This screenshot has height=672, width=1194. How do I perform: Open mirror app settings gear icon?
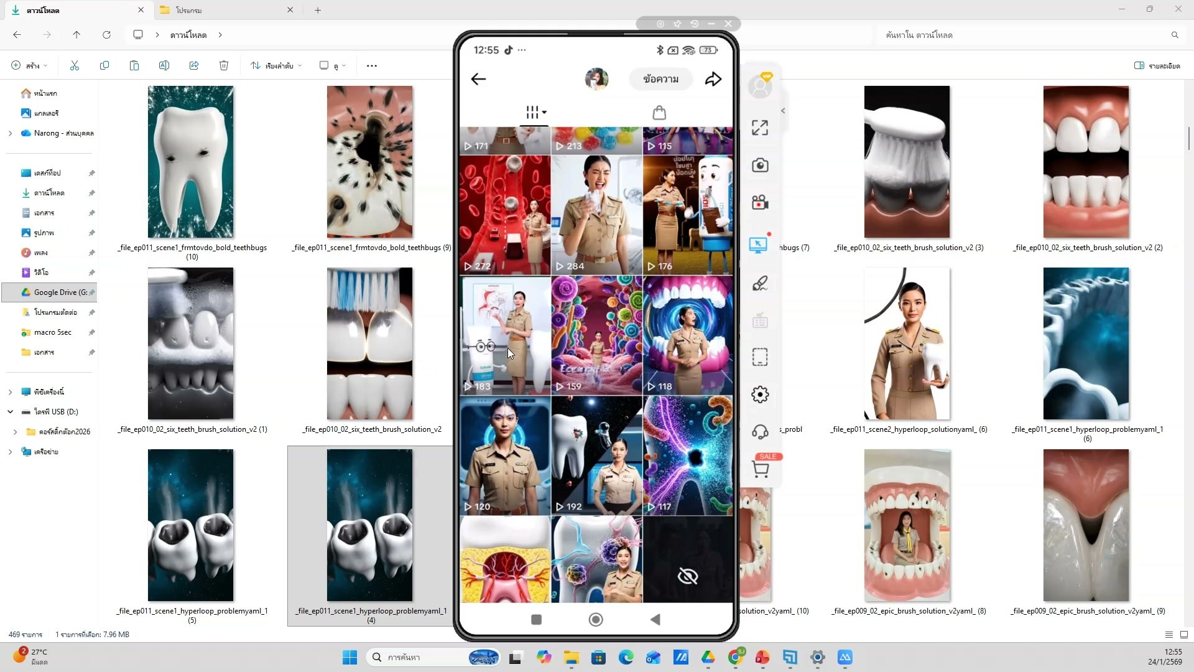[759, 394]
